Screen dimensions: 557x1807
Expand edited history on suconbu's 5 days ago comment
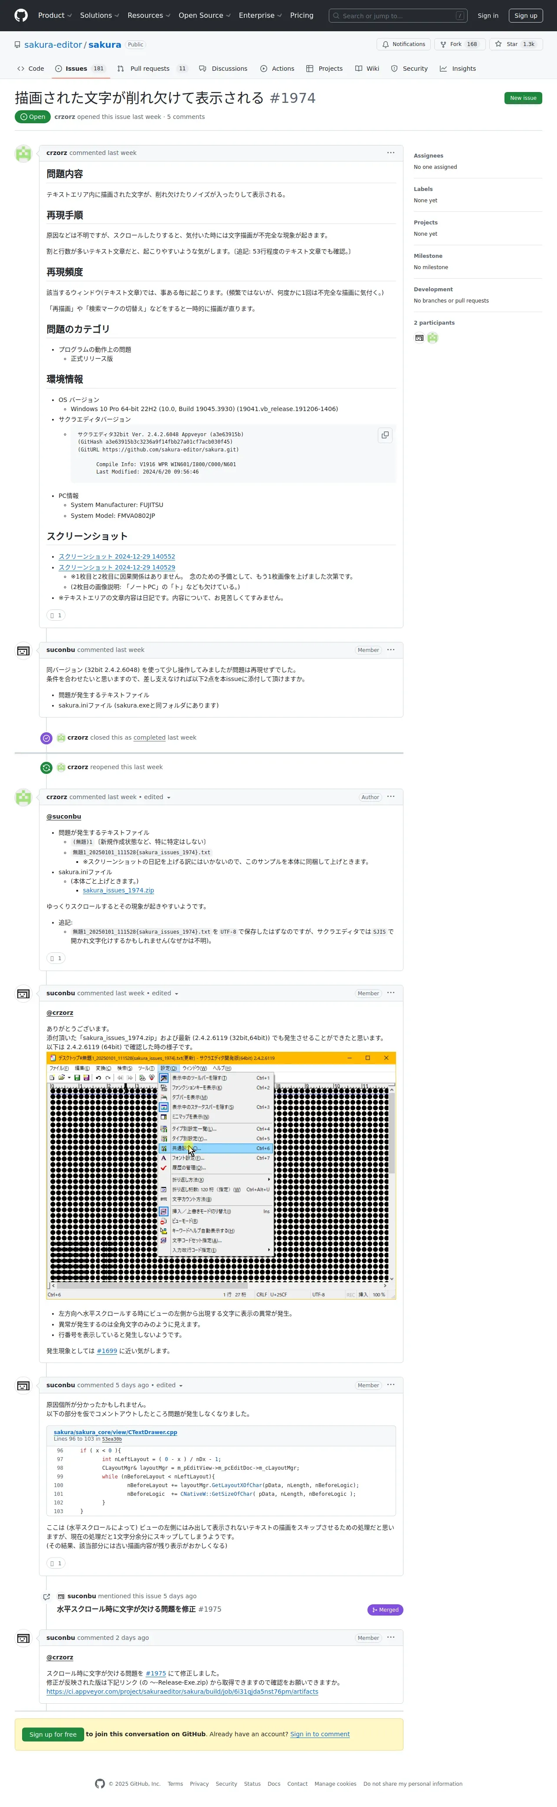170,1386
